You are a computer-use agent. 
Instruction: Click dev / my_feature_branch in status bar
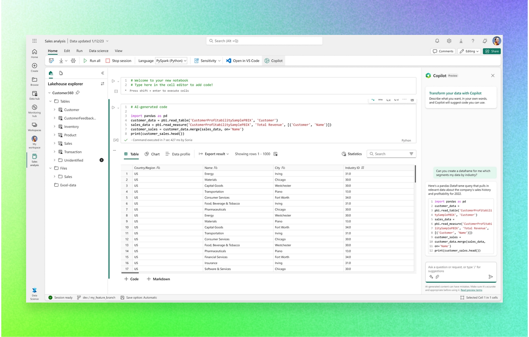pos(96,298)
